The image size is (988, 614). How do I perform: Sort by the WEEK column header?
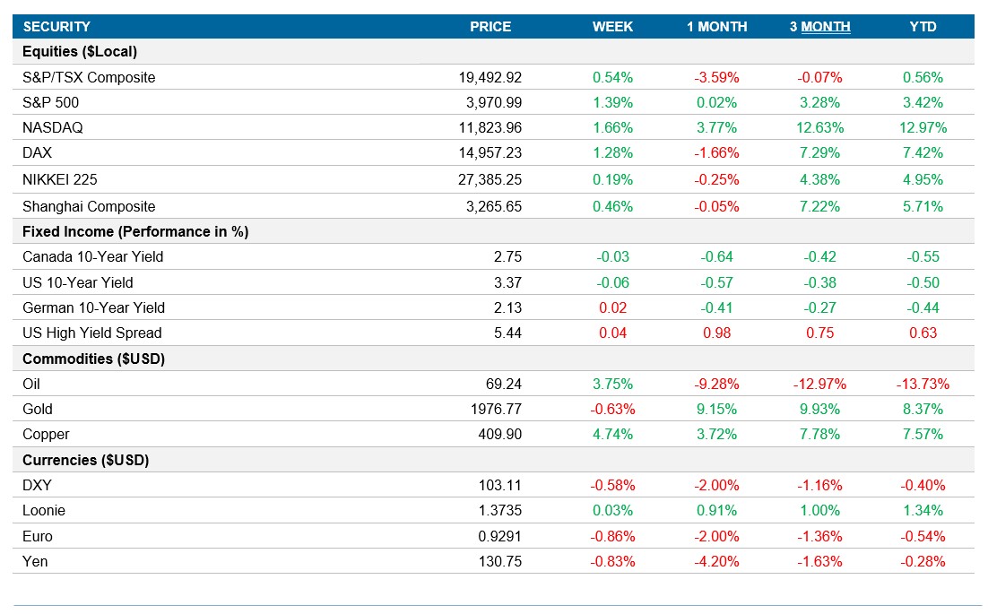(614, 27)
